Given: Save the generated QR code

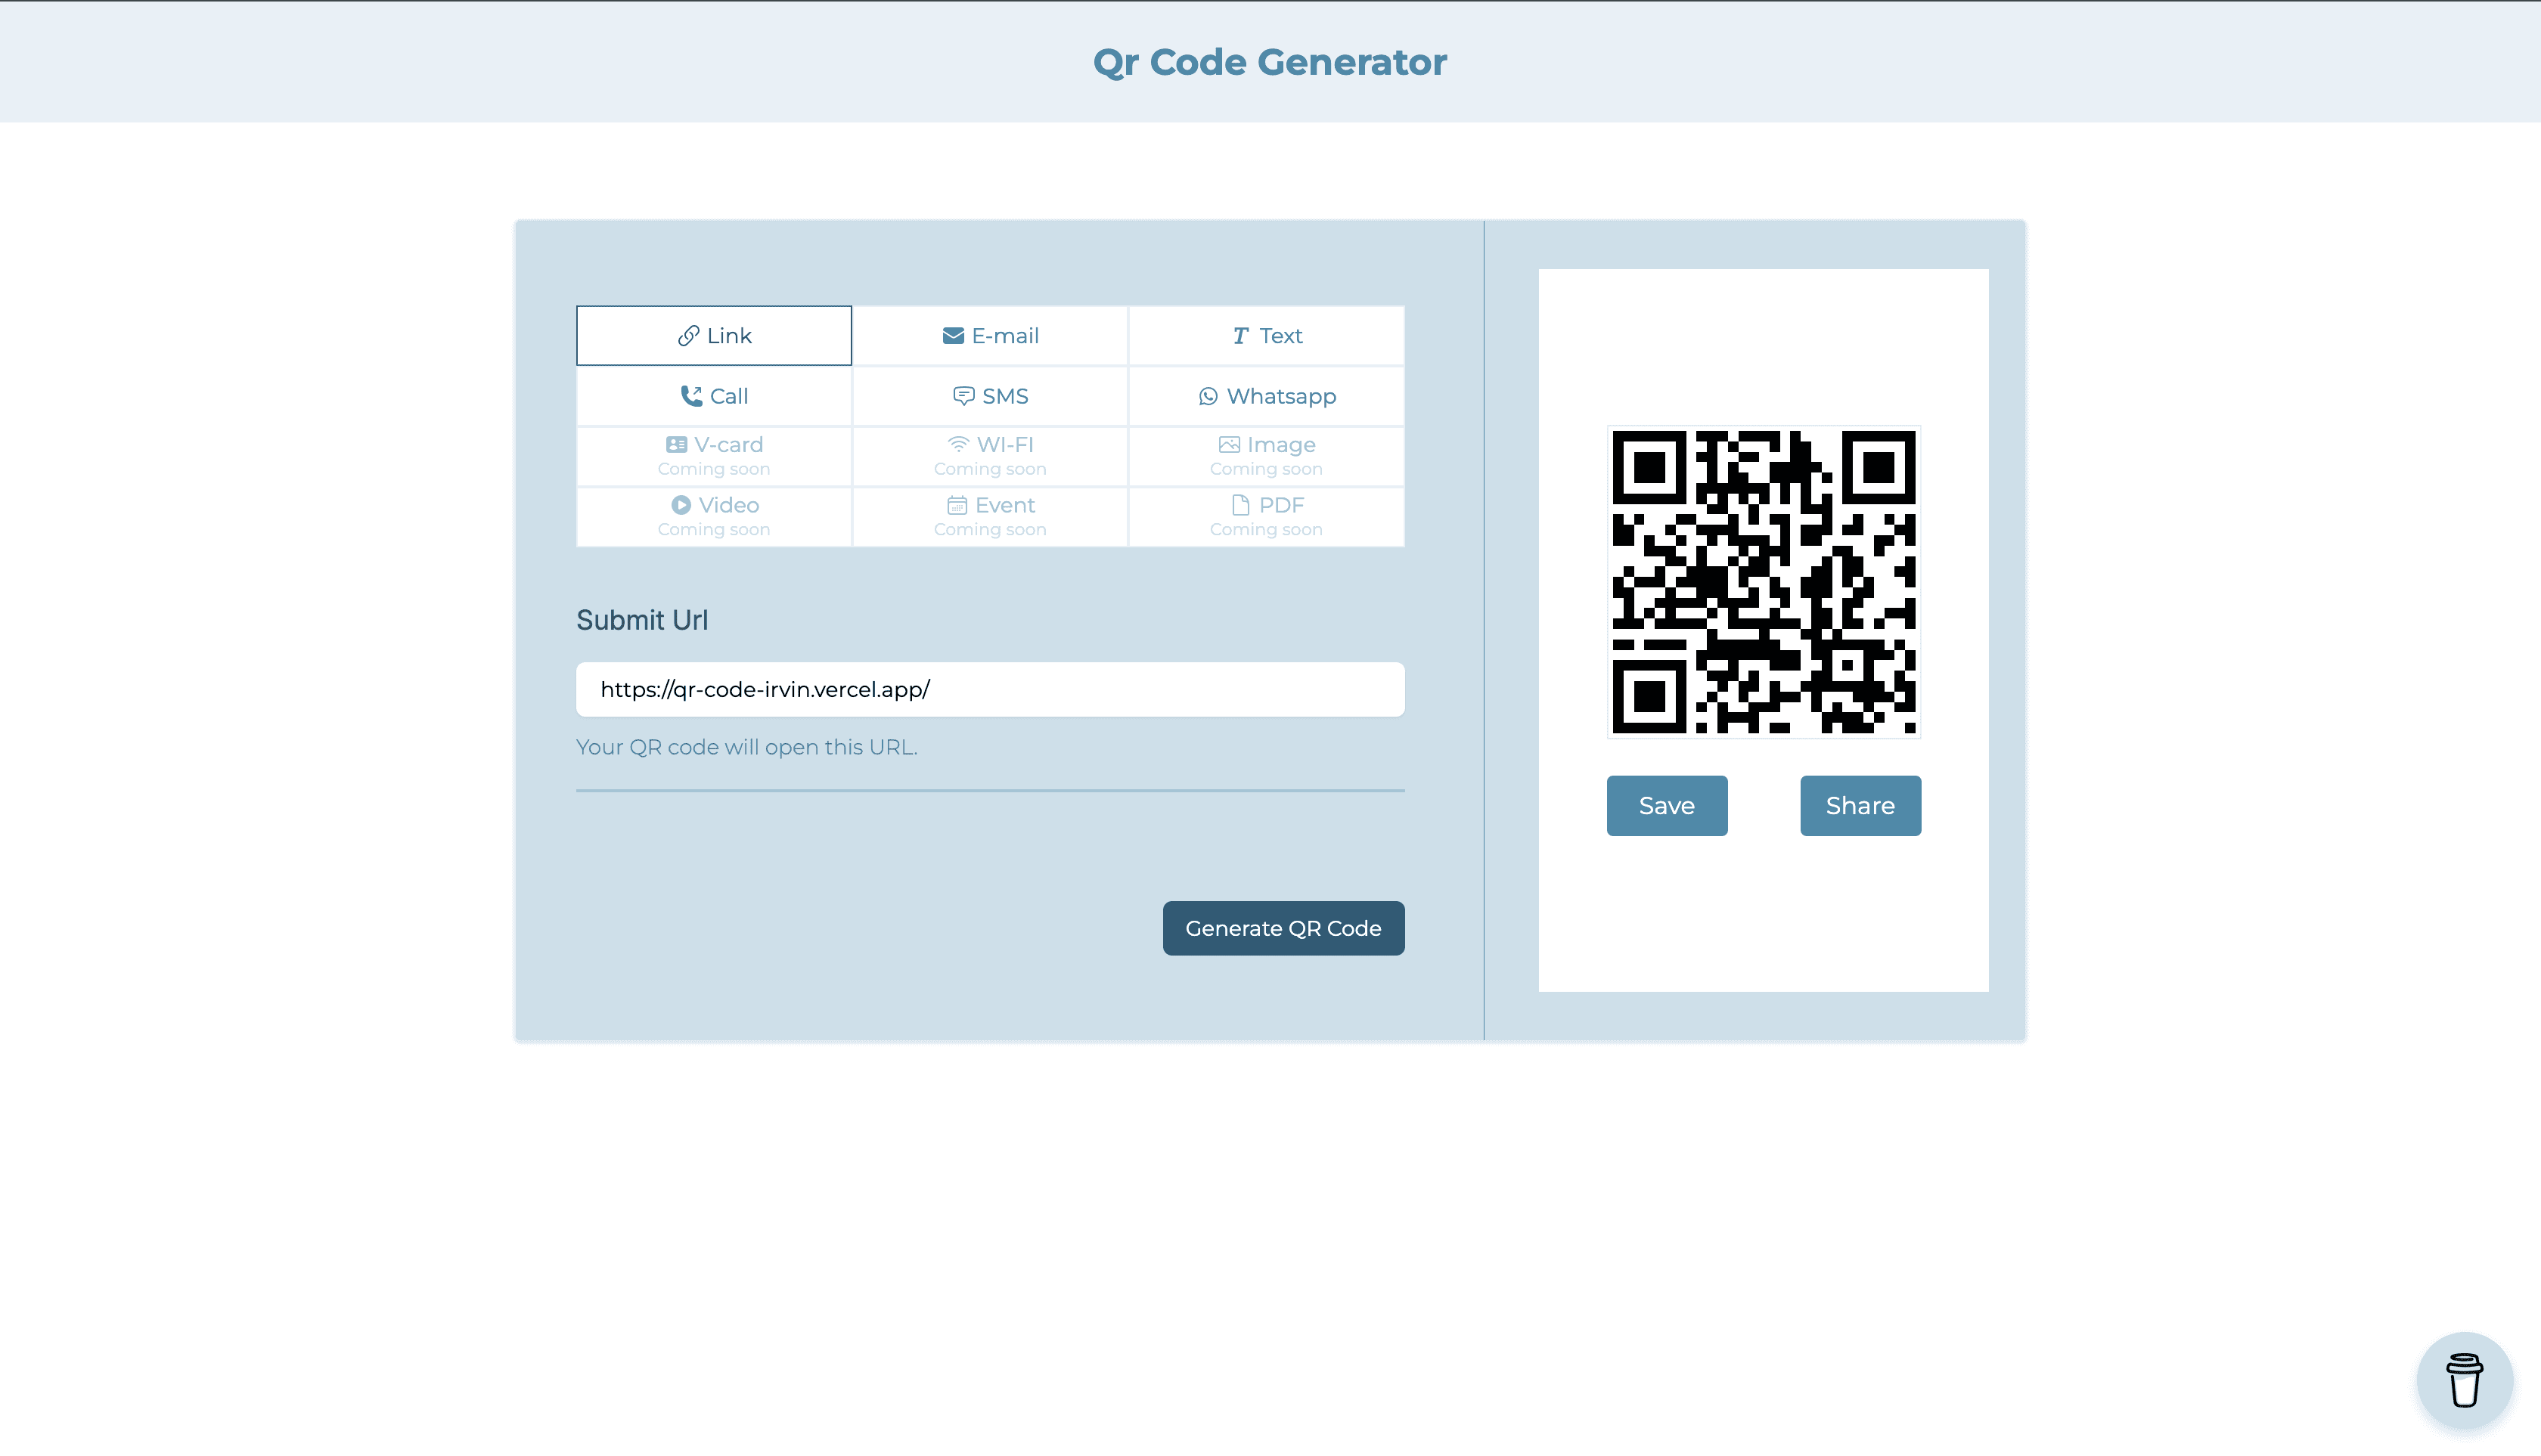Looking at the screenshot, I should [x=1667, y=805].
